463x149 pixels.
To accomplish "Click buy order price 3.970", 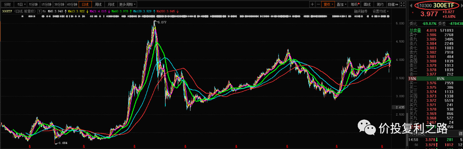I will tap(431, 109).
